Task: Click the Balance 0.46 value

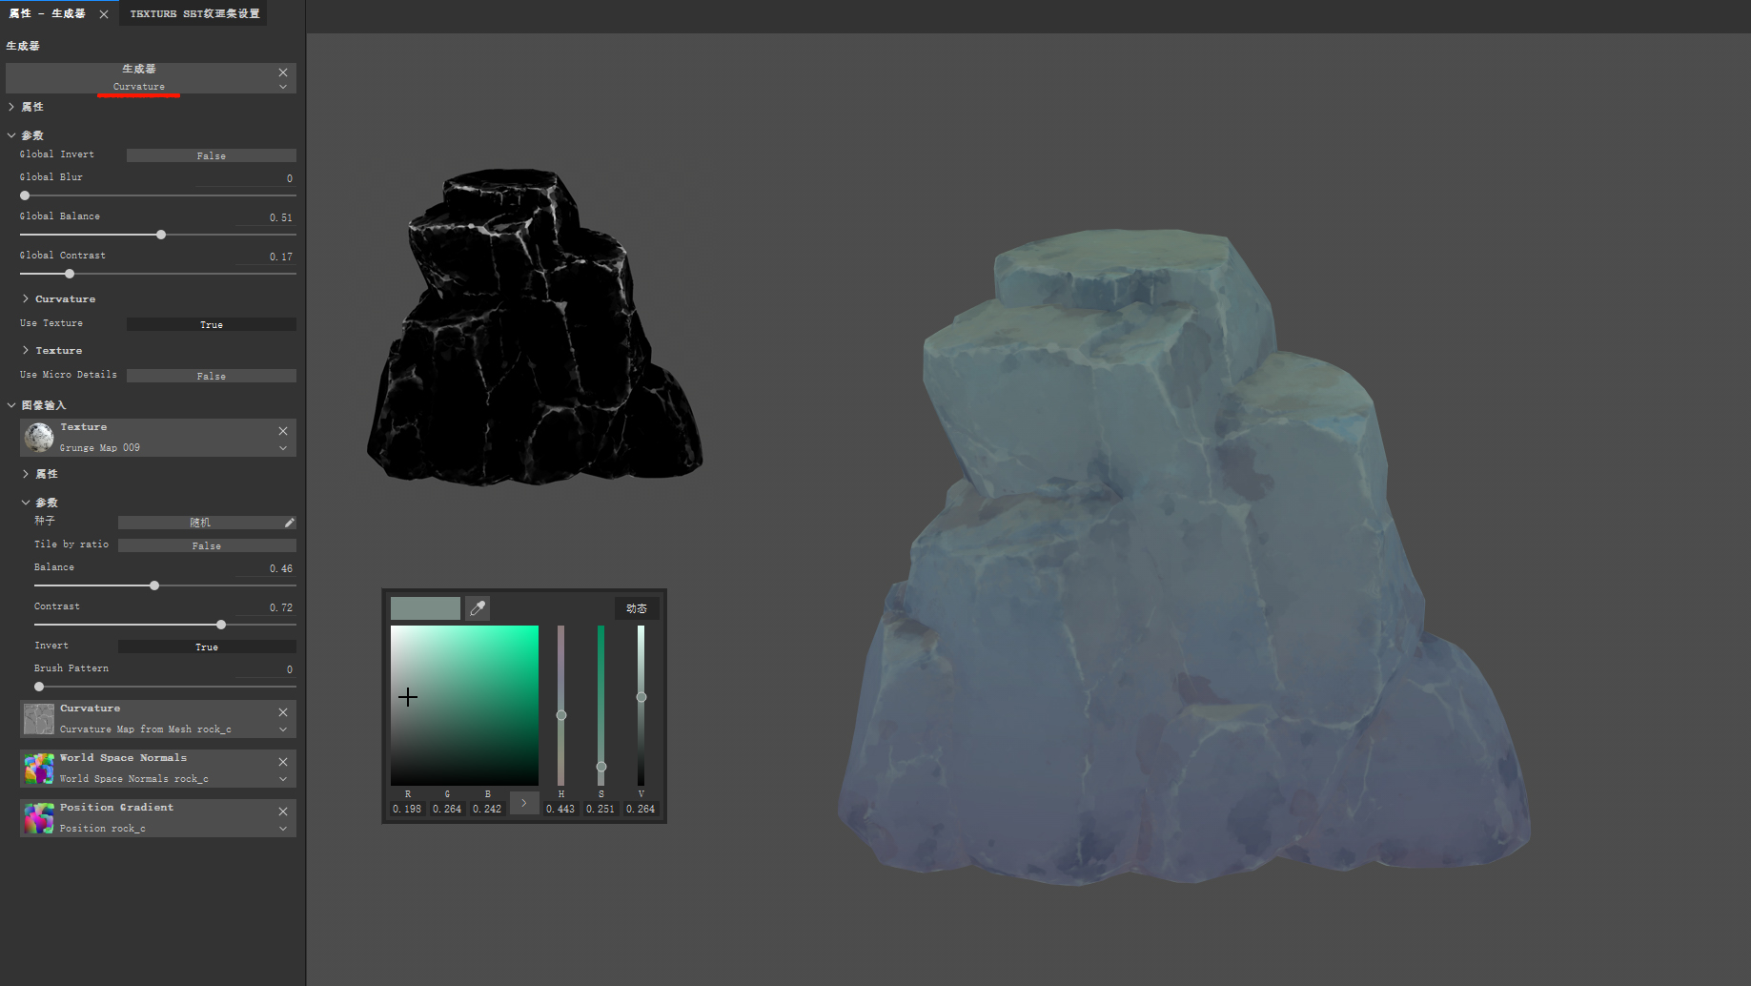Action: click(x=280, y=568)
